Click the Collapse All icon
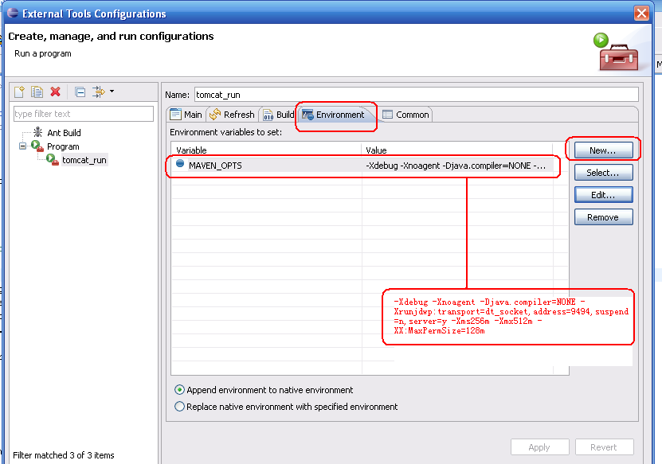The image size is (662, 464). [x=80, y=92]
